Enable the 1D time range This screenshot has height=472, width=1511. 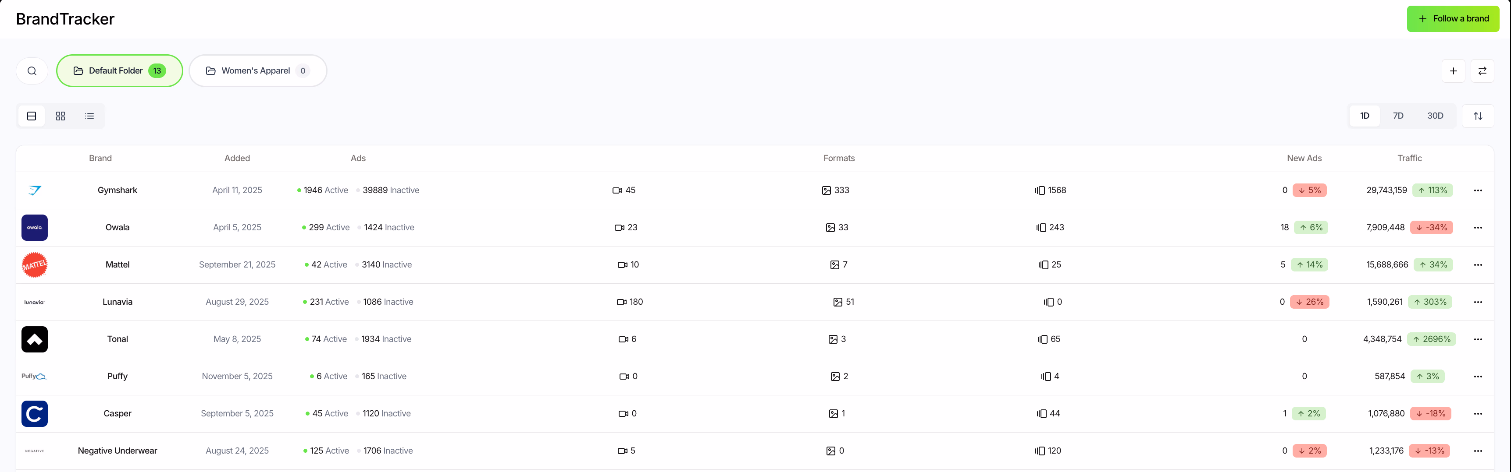pos(1365,115)
